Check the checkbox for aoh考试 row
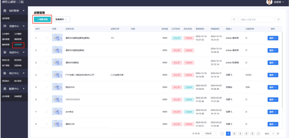This screenshot has width=289, height=138. (47, 112)
